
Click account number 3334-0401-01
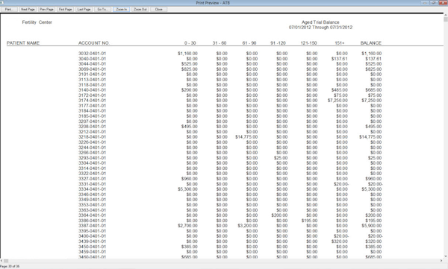tap(92, 189)
